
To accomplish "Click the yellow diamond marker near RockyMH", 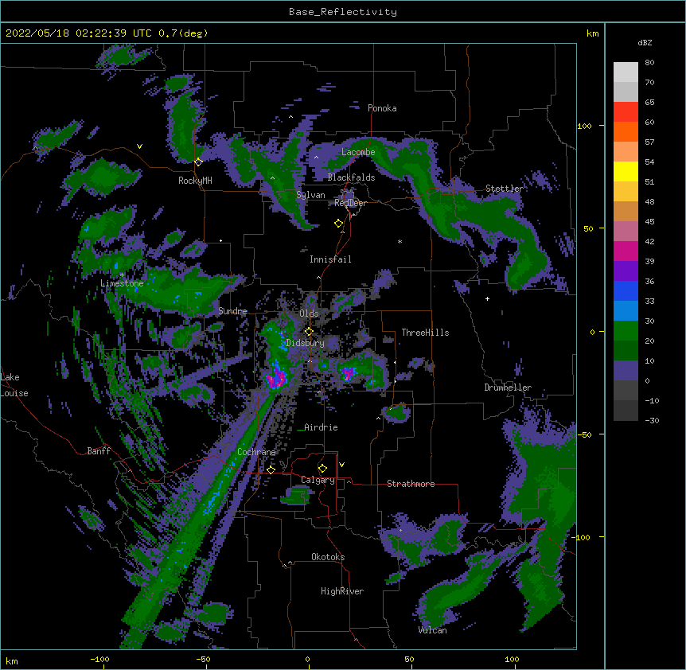I will point(198,162).
